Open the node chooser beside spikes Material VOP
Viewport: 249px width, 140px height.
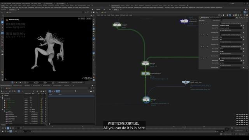click(x=244, y=61)
